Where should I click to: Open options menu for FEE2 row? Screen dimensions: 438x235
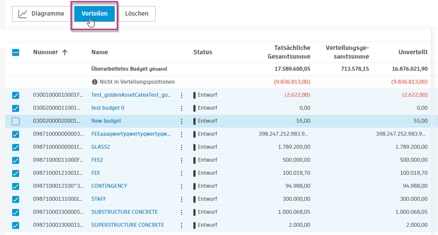coord(182,160)
